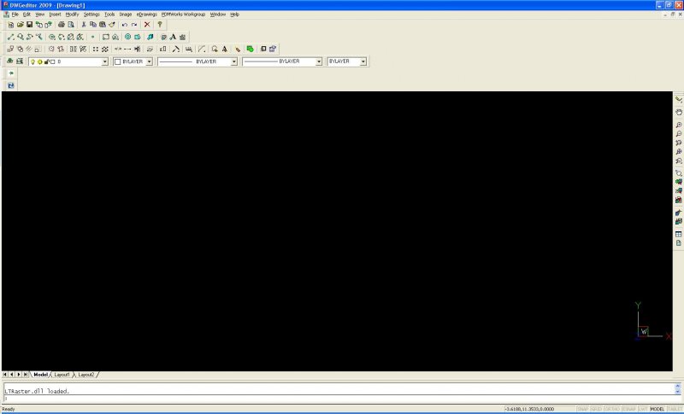
Task: Toggle LWT lineweight in status bar
Action: 643,409
